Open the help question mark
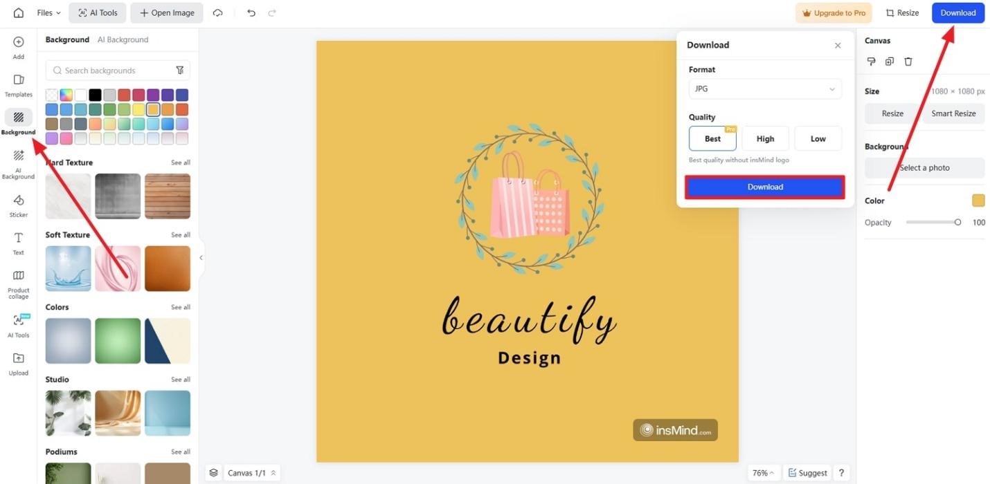990x484 pixels. tap(841, 473)
